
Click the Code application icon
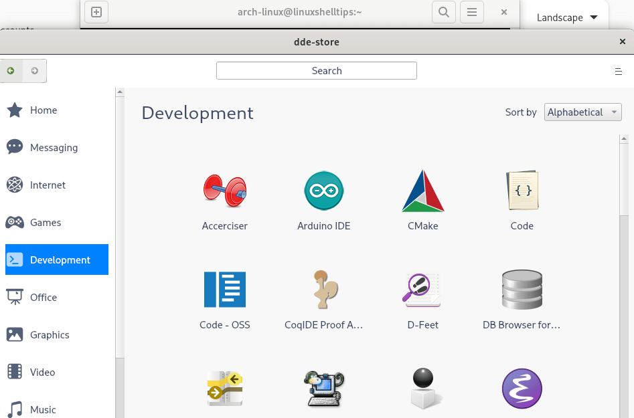coord(522,191)
